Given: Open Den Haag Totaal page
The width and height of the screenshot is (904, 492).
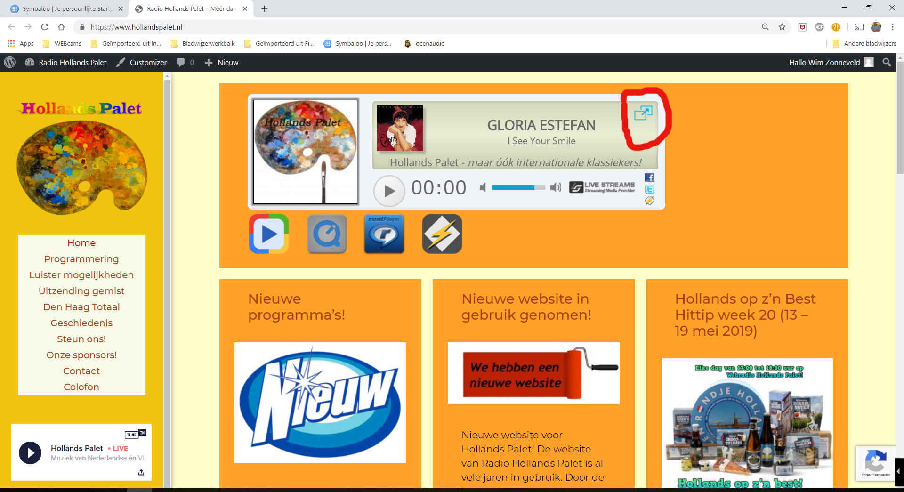Looking at the screenshot, I should click(81, 307).
